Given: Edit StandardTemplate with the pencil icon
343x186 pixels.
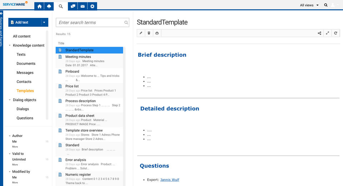Looking at the screenshot, I should [141, 33].
